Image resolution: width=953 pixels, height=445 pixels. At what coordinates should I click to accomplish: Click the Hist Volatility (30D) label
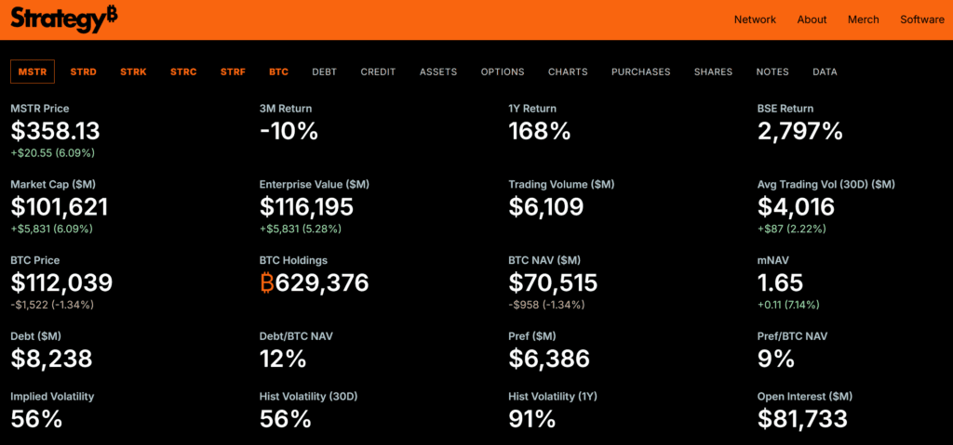click(309, 397)
